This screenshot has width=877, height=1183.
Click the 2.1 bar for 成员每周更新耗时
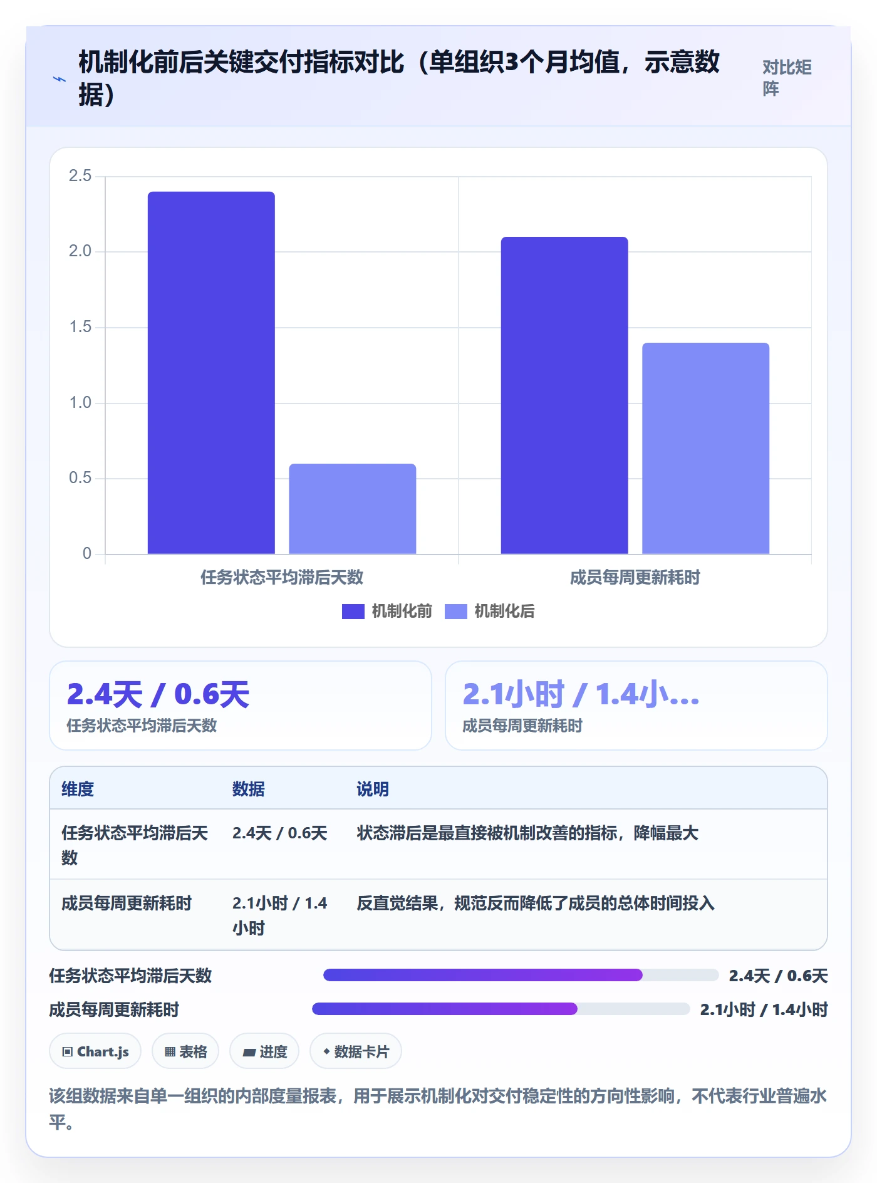click(x=564, y=395)
